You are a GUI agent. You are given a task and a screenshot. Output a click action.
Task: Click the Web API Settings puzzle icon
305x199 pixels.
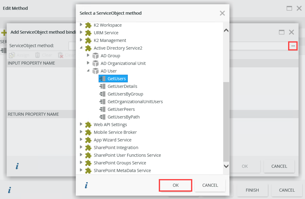[88, 125]
